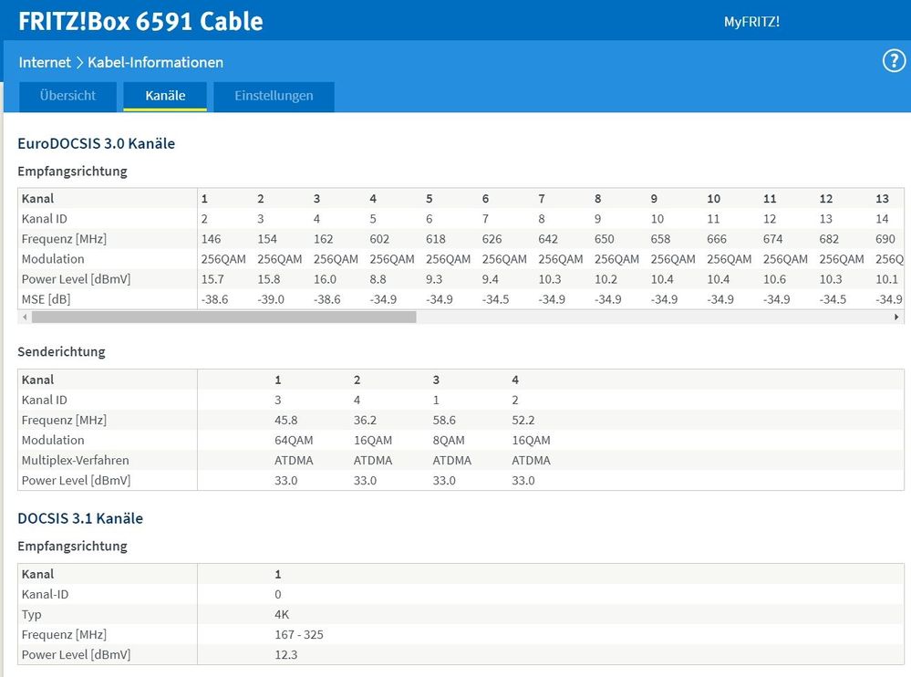Click the Kabel-Informationen breadcrumb
This screenshot has width=911, height=677.
pyautogui.click(x=155, y=62)
